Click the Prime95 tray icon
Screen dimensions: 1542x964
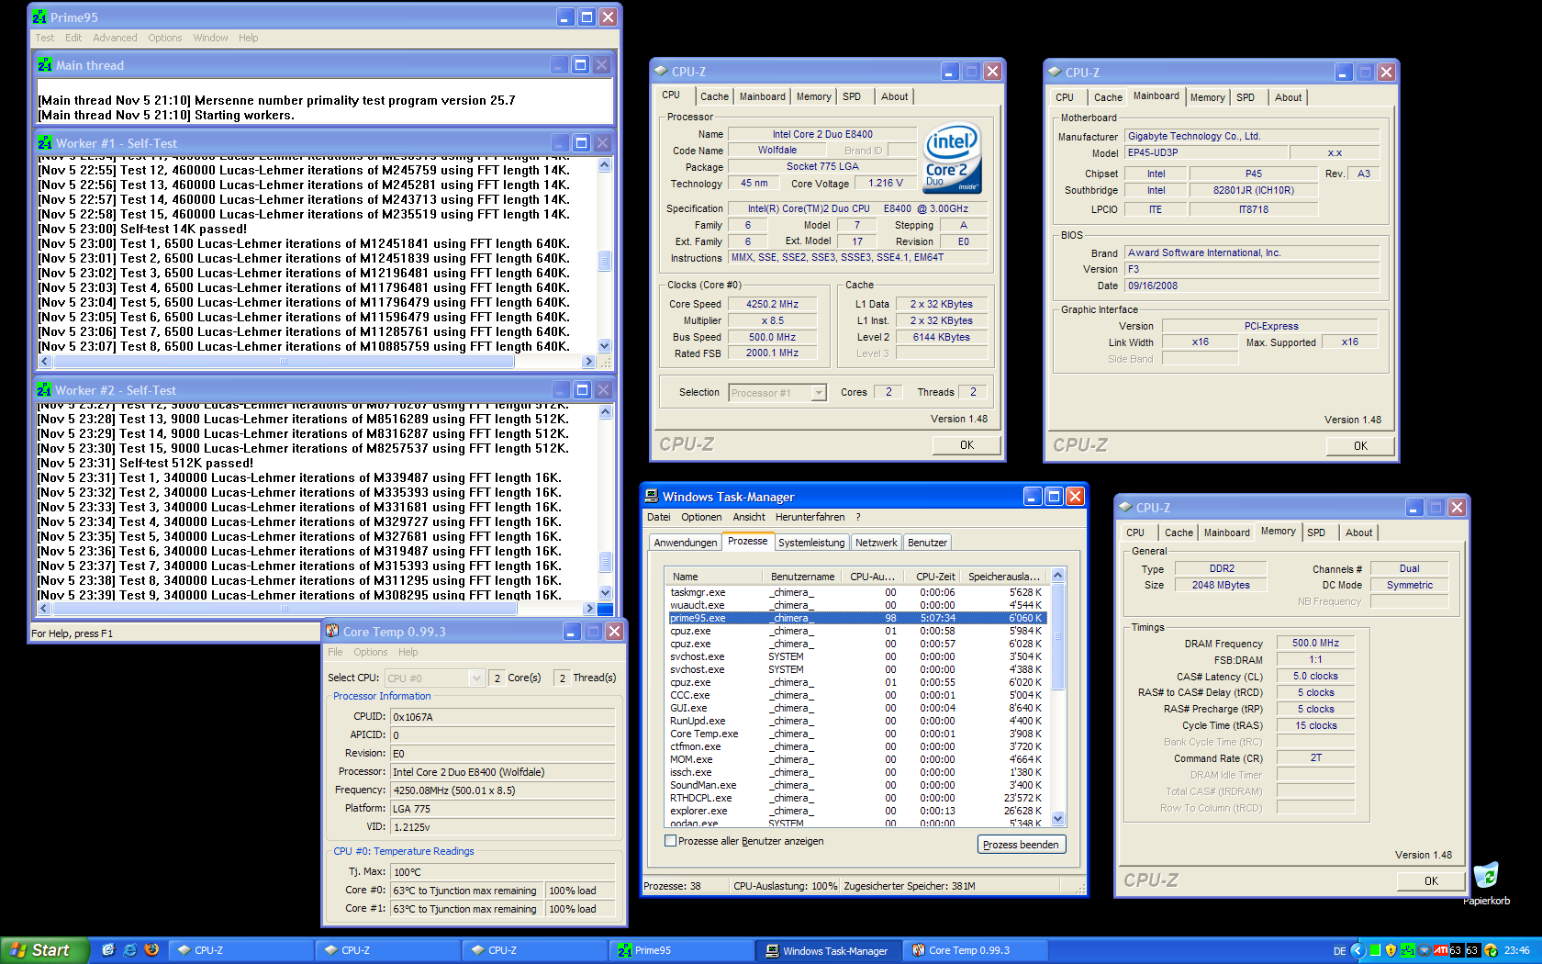tap(1407, 950)
